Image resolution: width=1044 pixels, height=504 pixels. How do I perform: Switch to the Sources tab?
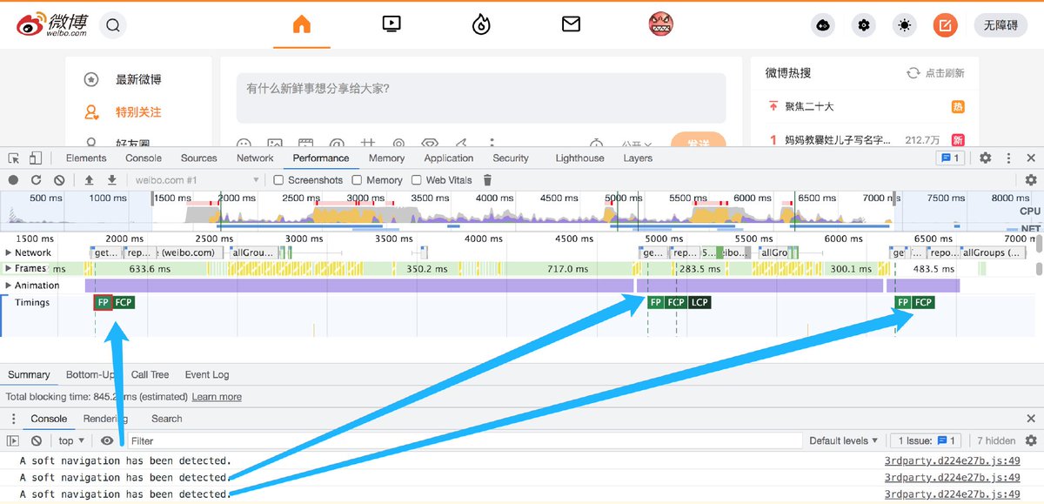[x=199, y=158]
